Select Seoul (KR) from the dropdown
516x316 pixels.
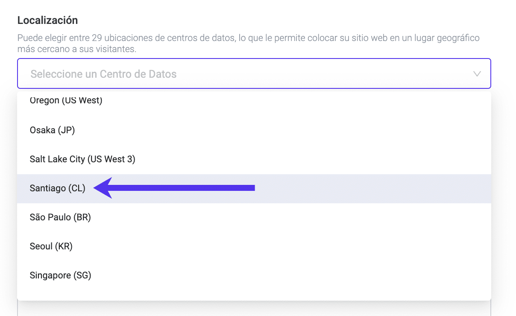(51, 246)
